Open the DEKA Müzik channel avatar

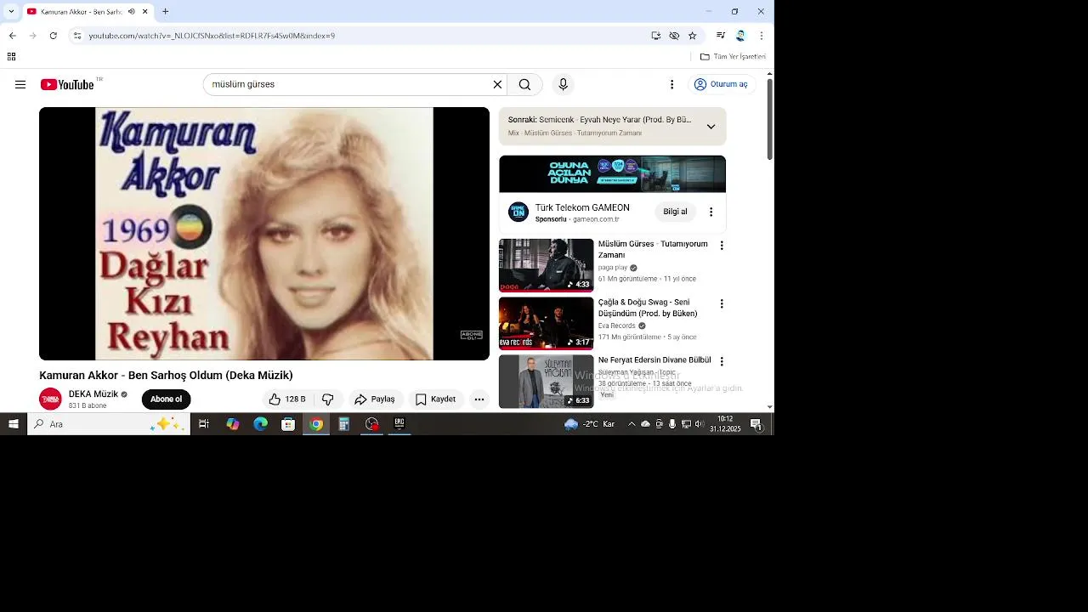[x=50, y=399]
